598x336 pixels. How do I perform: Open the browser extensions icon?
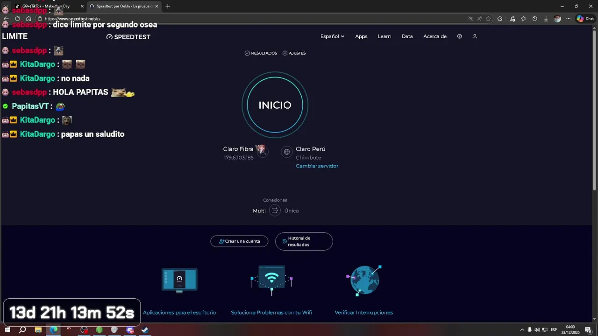click(x=500, y=19)
